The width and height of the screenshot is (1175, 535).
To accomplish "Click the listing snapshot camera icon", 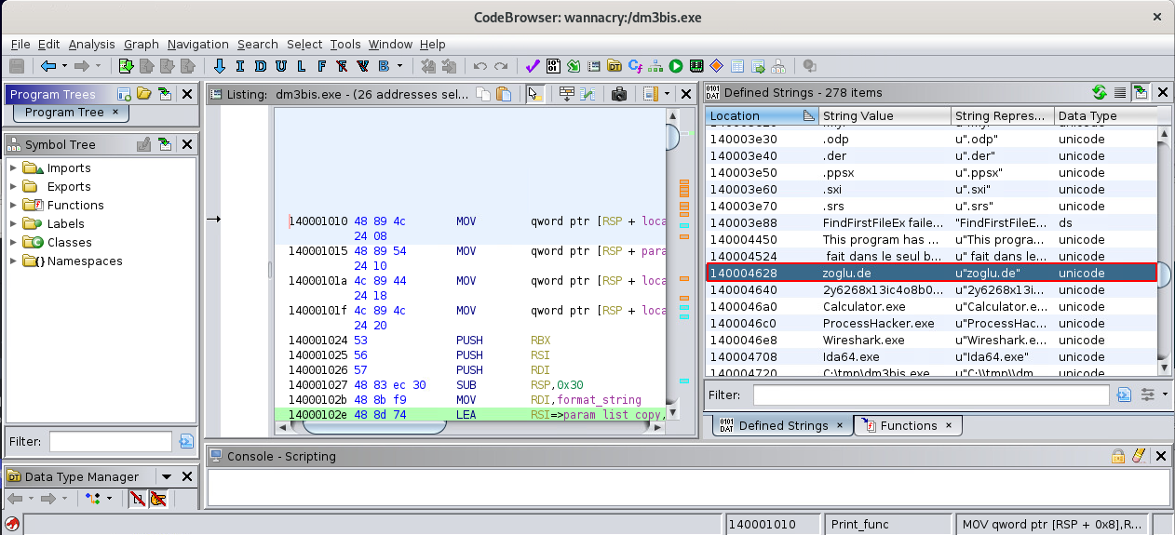I will point(618,93).
